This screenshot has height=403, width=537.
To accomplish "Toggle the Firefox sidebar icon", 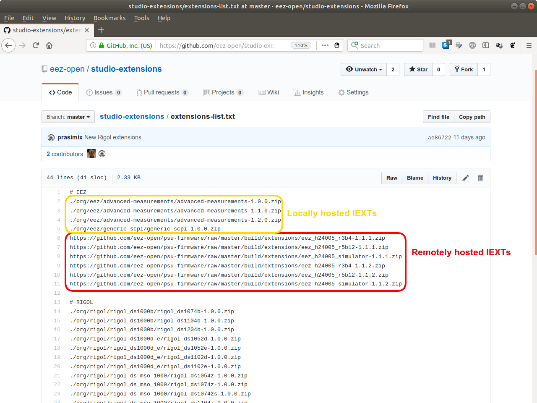I will (x=486, y=45).
